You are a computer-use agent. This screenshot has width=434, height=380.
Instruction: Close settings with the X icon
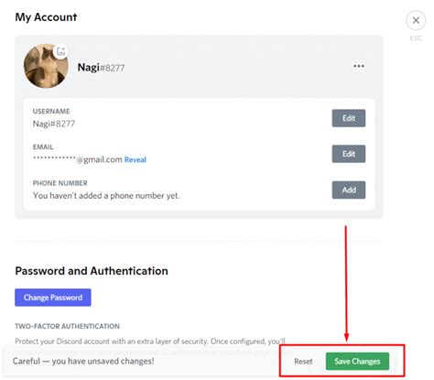coord(416,20)
